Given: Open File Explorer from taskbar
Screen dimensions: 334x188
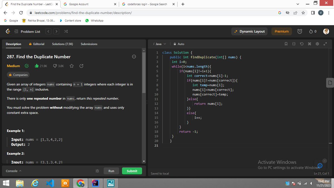Looking at the screenshot, I should 20,183.
